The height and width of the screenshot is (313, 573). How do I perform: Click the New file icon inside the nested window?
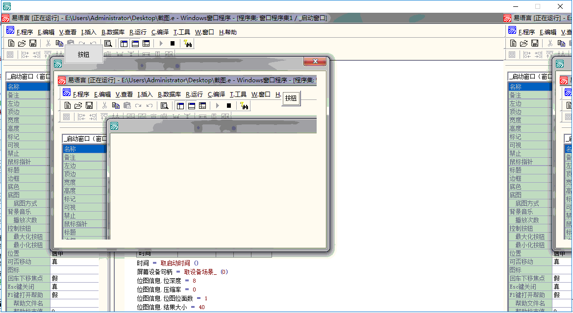[x=68, y=105]
